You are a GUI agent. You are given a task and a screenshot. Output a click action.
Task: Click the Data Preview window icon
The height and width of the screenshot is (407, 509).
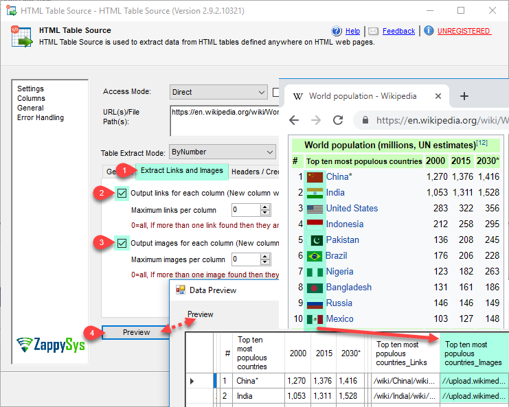[x=181, y=290]
